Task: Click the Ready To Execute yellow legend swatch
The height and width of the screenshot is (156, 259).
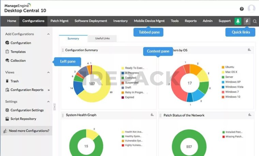Action: point(123,68)
